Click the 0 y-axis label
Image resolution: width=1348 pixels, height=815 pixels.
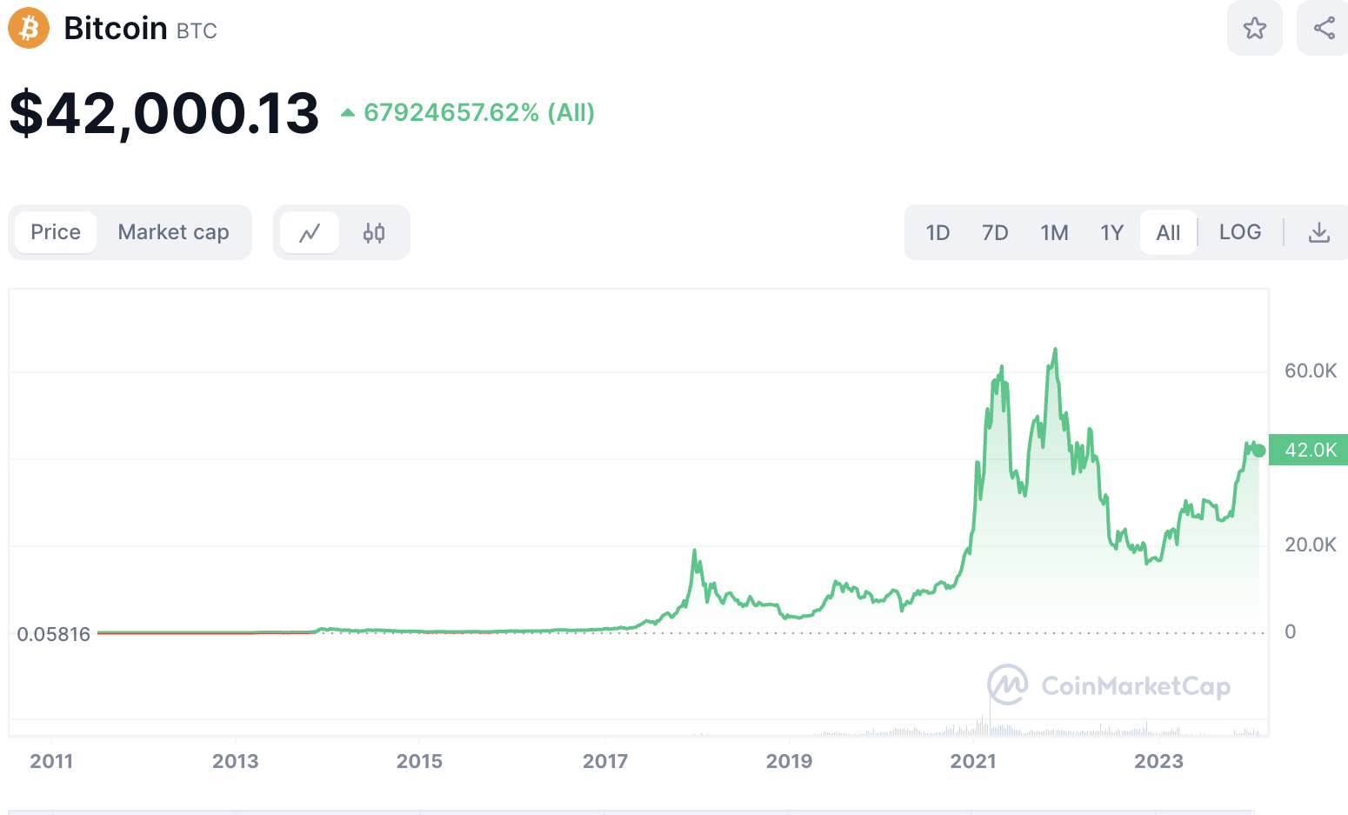1291,631
